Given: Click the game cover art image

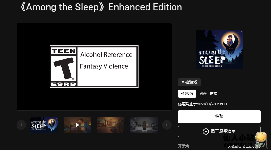Looking at the screenshot, I should pos(219,49).
